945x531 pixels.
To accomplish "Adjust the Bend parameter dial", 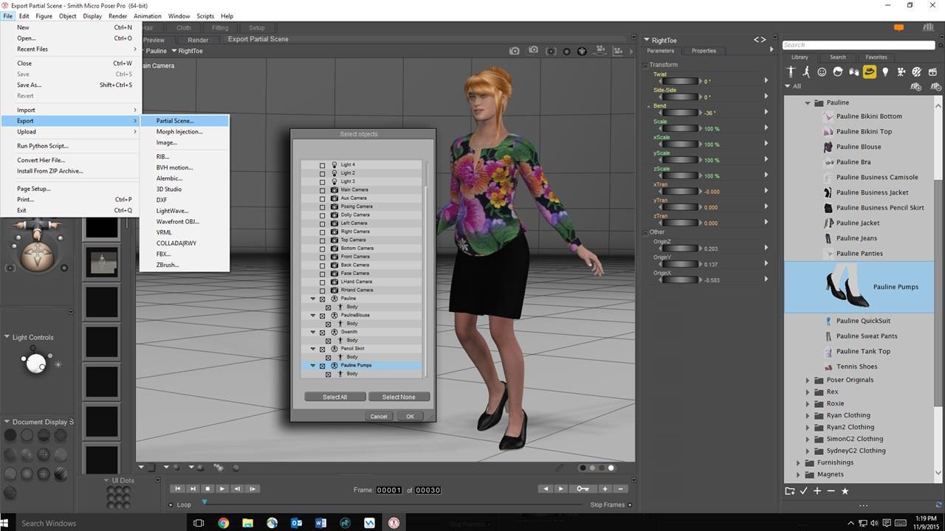I will click(x=678, y=113).
